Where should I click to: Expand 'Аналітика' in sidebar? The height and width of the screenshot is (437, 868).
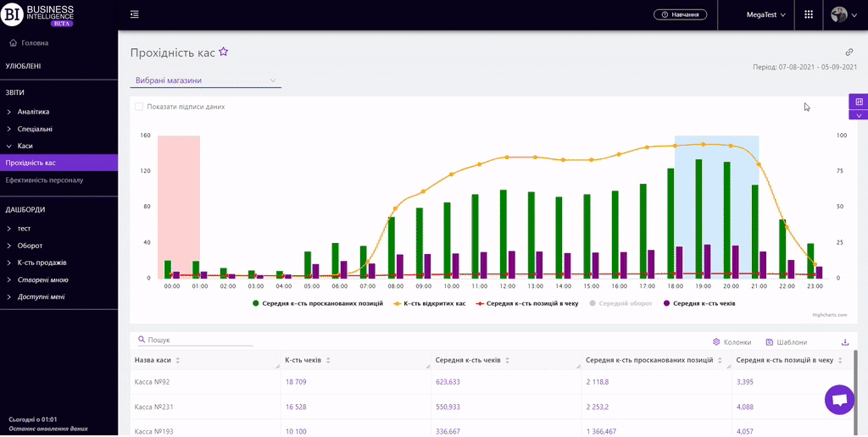point(33,112)
